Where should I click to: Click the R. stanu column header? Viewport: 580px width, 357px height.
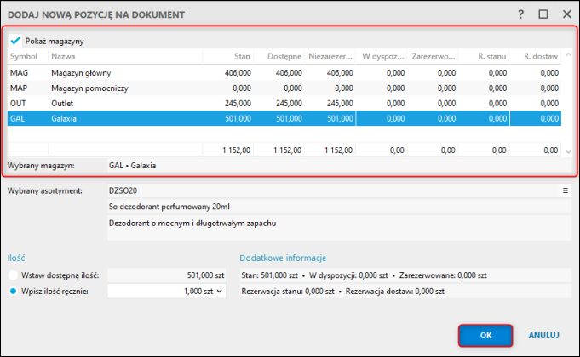(484, 56)
